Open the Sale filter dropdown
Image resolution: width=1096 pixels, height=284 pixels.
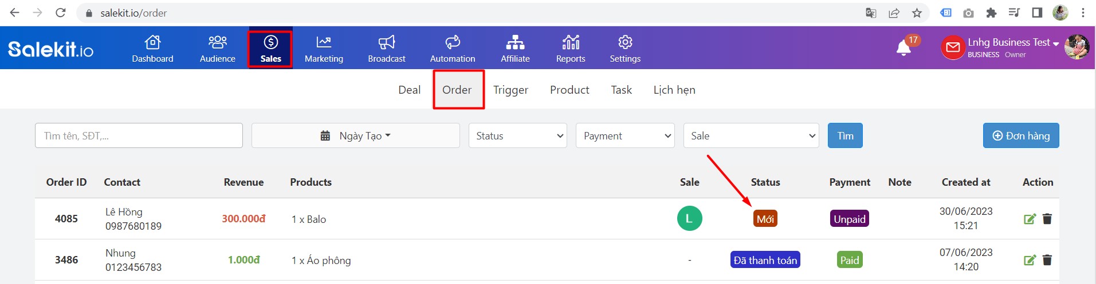click(x=751, y=135)
